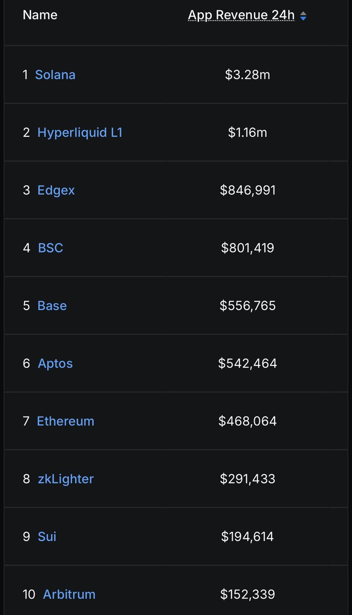352x615 pixels.
Task: Select the BSC chain link
Action: point(50,248)
